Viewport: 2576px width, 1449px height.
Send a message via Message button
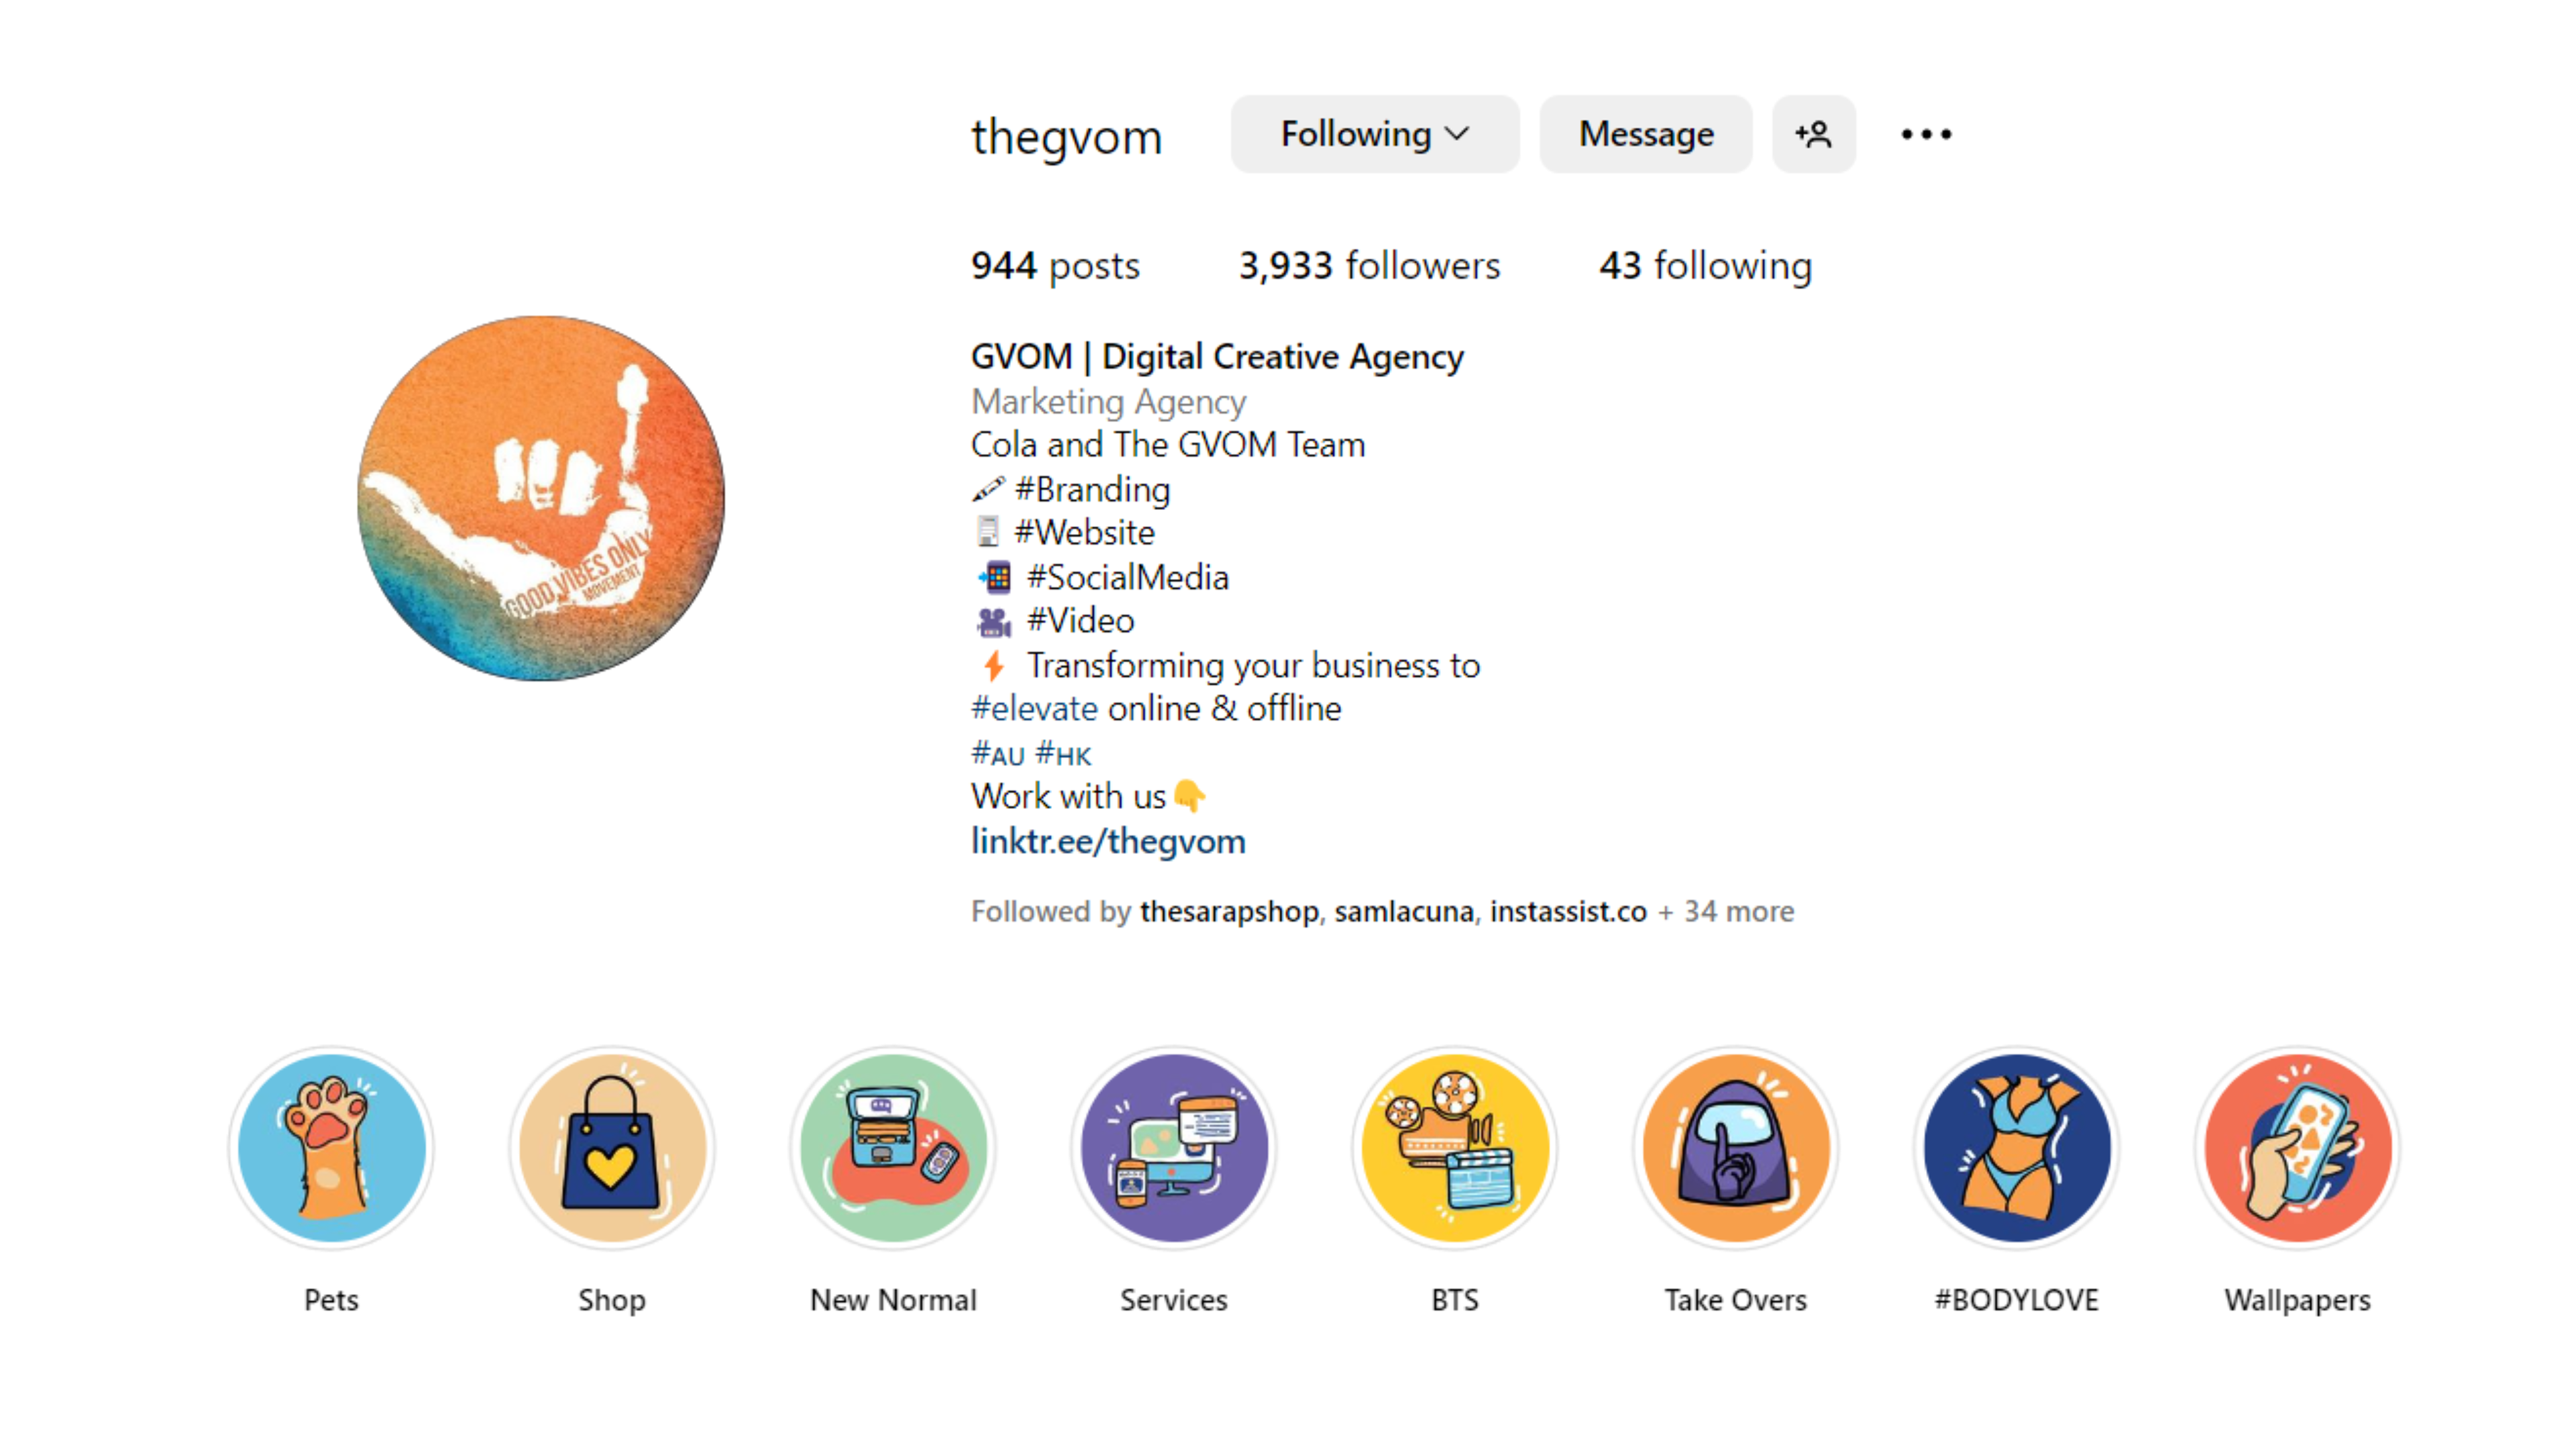(1646, 134)
